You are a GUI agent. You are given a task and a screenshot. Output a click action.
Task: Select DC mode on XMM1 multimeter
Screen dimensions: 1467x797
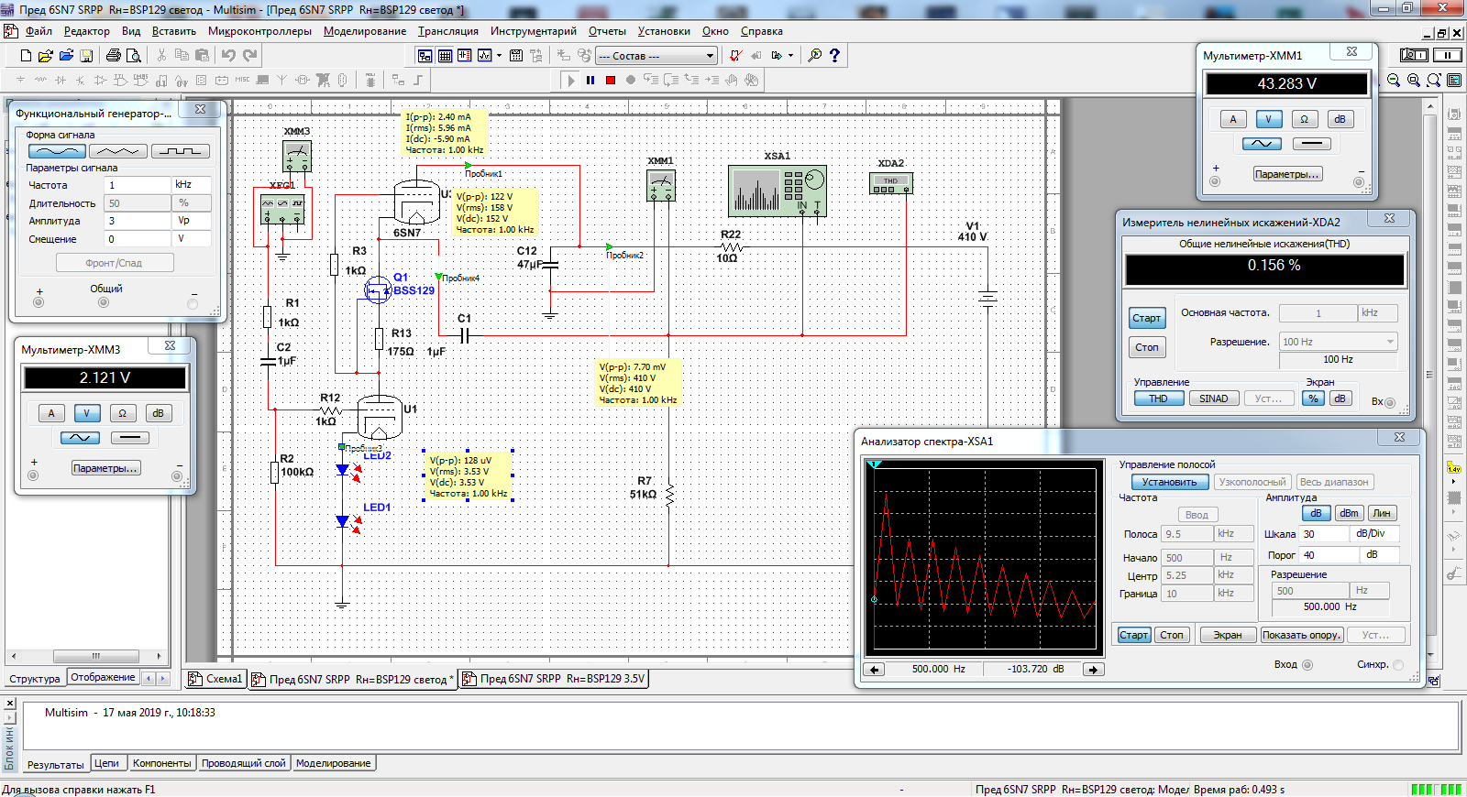(x=1312, y=144)
